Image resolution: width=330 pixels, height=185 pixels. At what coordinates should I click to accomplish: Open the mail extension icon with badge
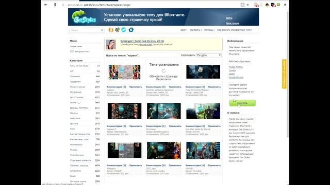click(x=273, y=5)
